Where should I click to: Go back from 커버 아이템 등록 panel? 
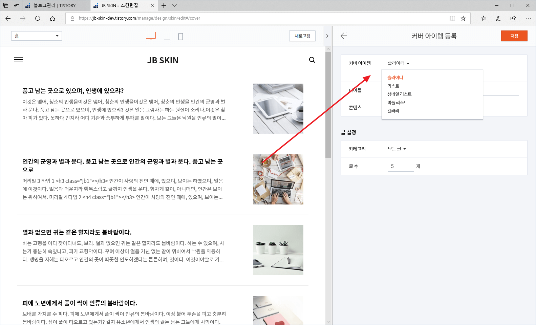point(344,36)
